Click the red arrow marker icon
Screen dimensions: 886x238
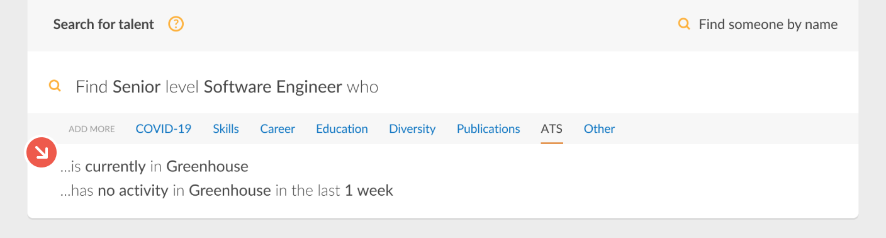coord(41,152)
